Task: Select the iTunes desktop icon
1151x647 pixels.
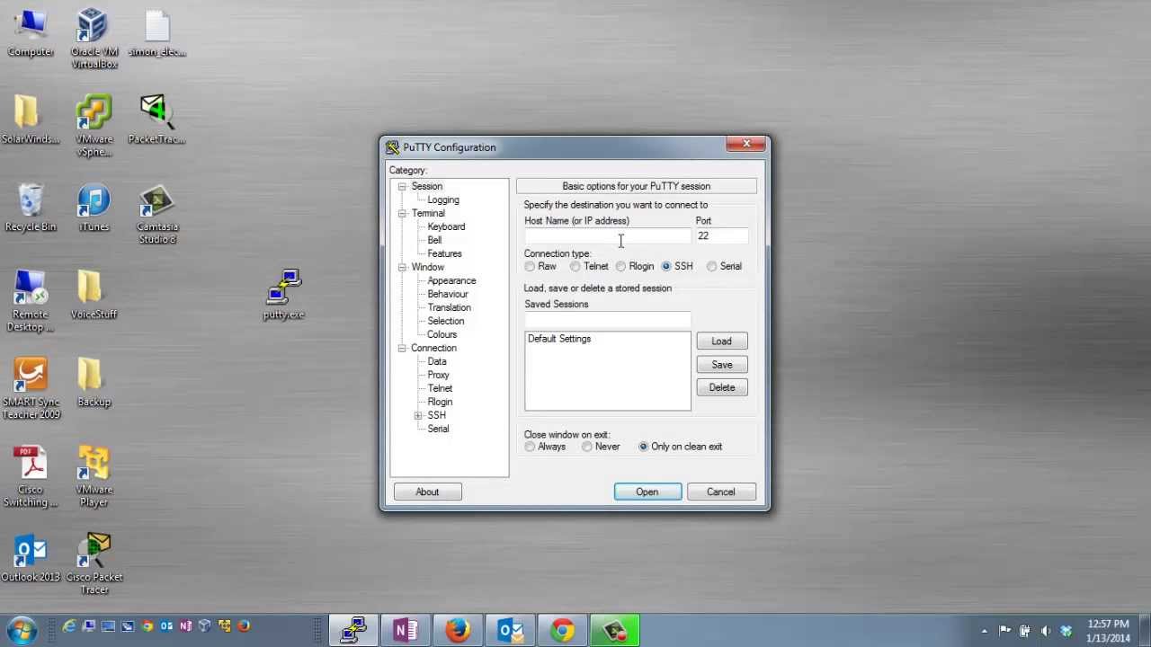Action: coord(94,208)
